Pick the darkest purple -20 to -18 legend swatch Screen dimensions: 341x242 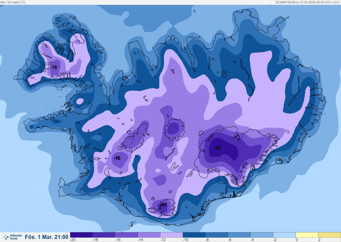click(x=81, y=235)
